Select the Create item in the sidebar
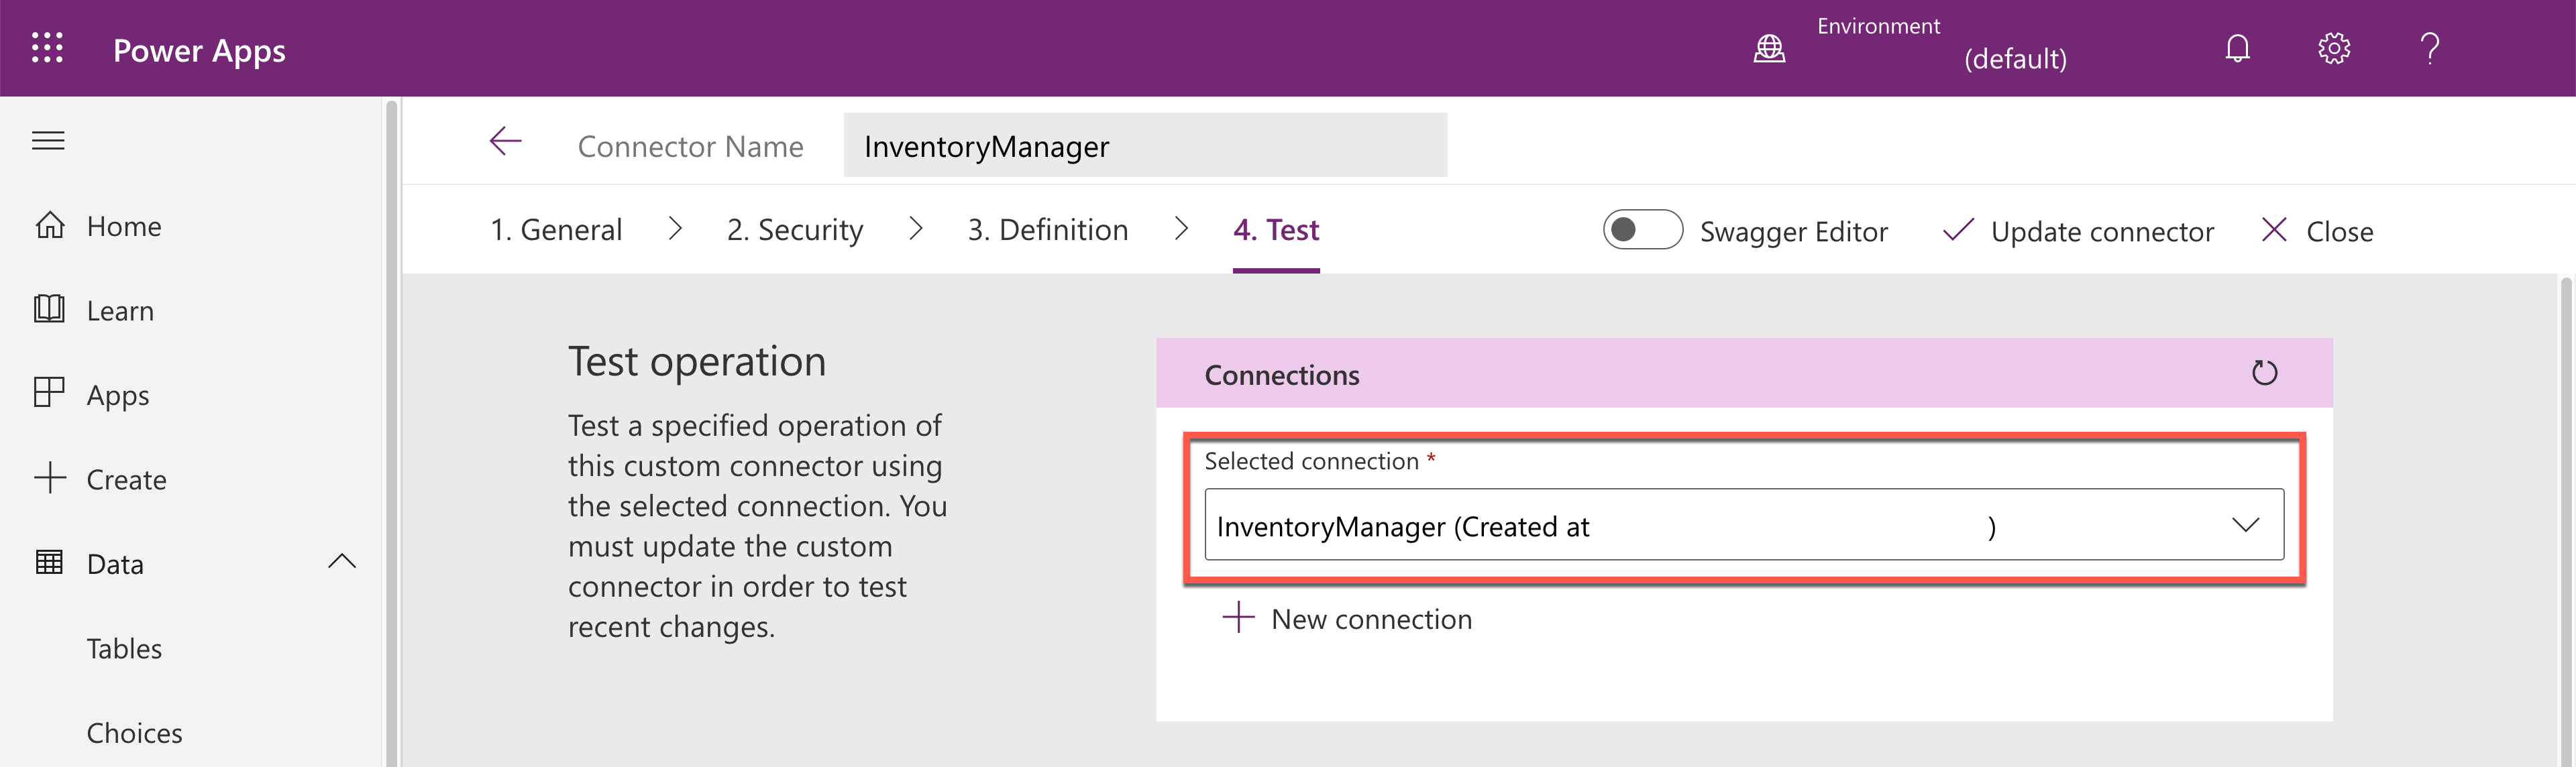Screen dimensions: 2576x767 [126, 479]
